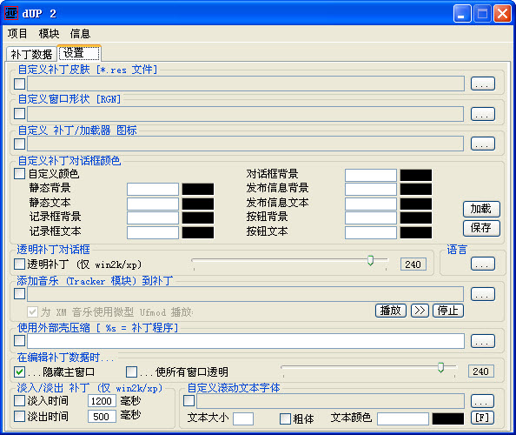The height and width of the screenshot is (435, 516).
Task: Click the 保存 save colors button
Action: [x=481, y=228]
